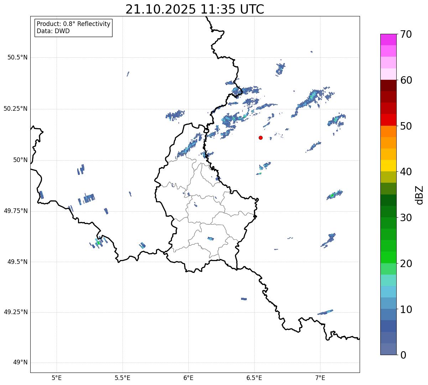Click the 7°E longitude label
The image size is (428, 385).
320,378
